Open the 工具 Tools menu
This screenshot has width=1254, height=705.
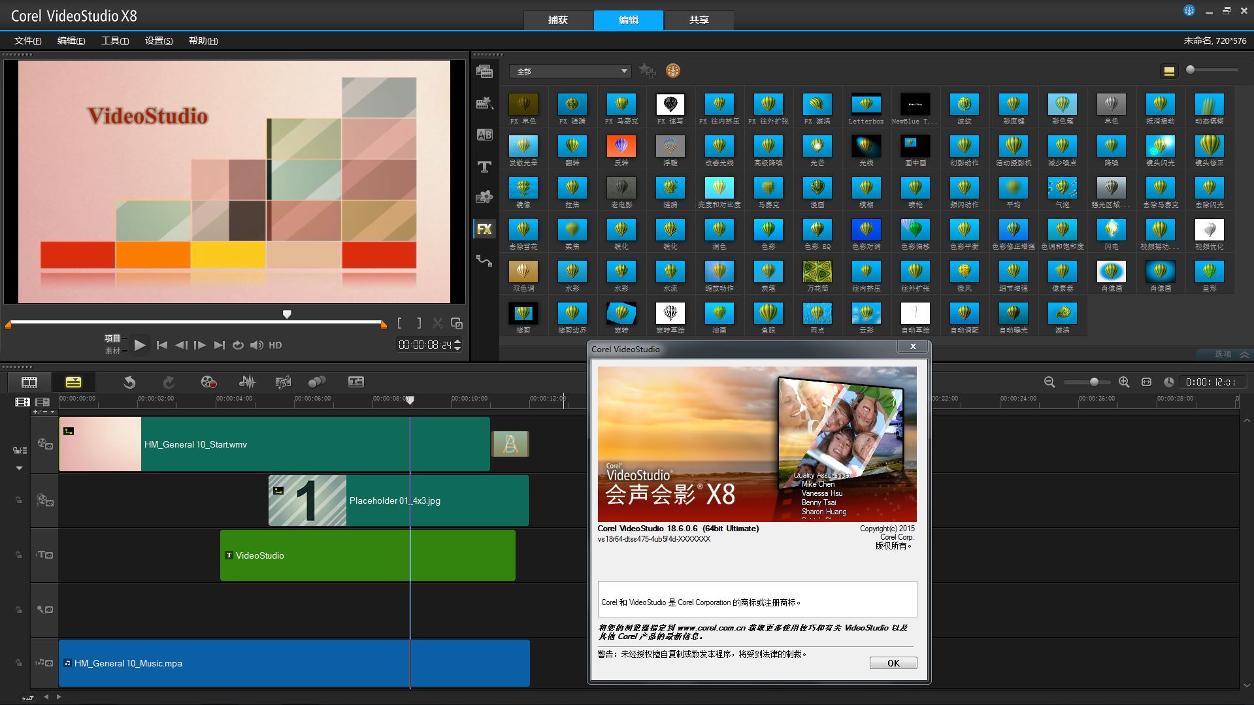pos(115,41)
